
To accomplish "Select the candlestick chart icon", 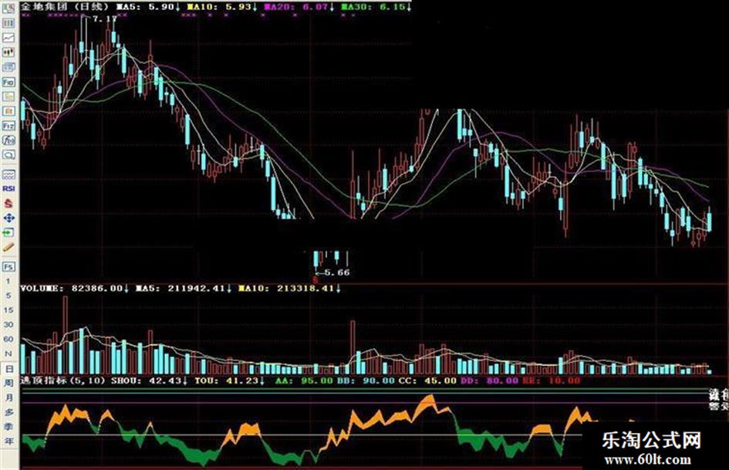I will [x=8, y=52].
